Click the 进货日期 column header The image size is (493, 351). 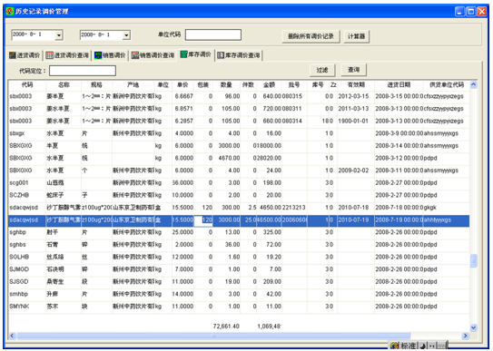click(399, 84)
